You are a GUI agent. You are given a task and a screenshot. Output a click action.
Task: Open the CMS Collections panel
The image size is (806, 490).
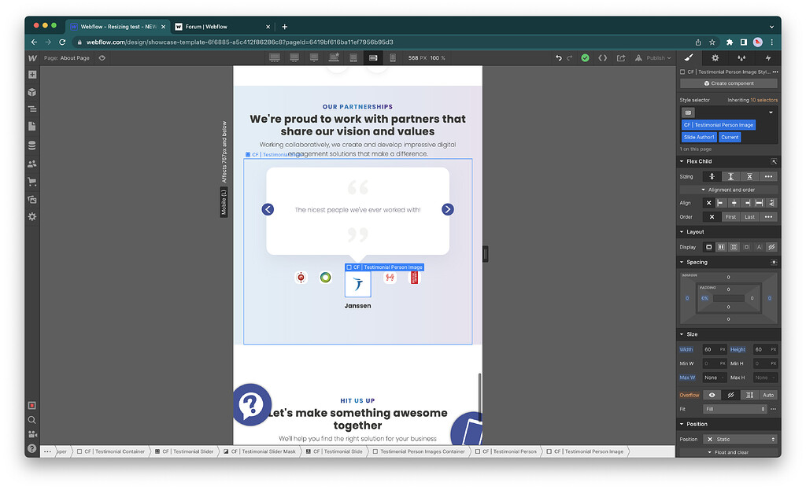tap(31, 145)
